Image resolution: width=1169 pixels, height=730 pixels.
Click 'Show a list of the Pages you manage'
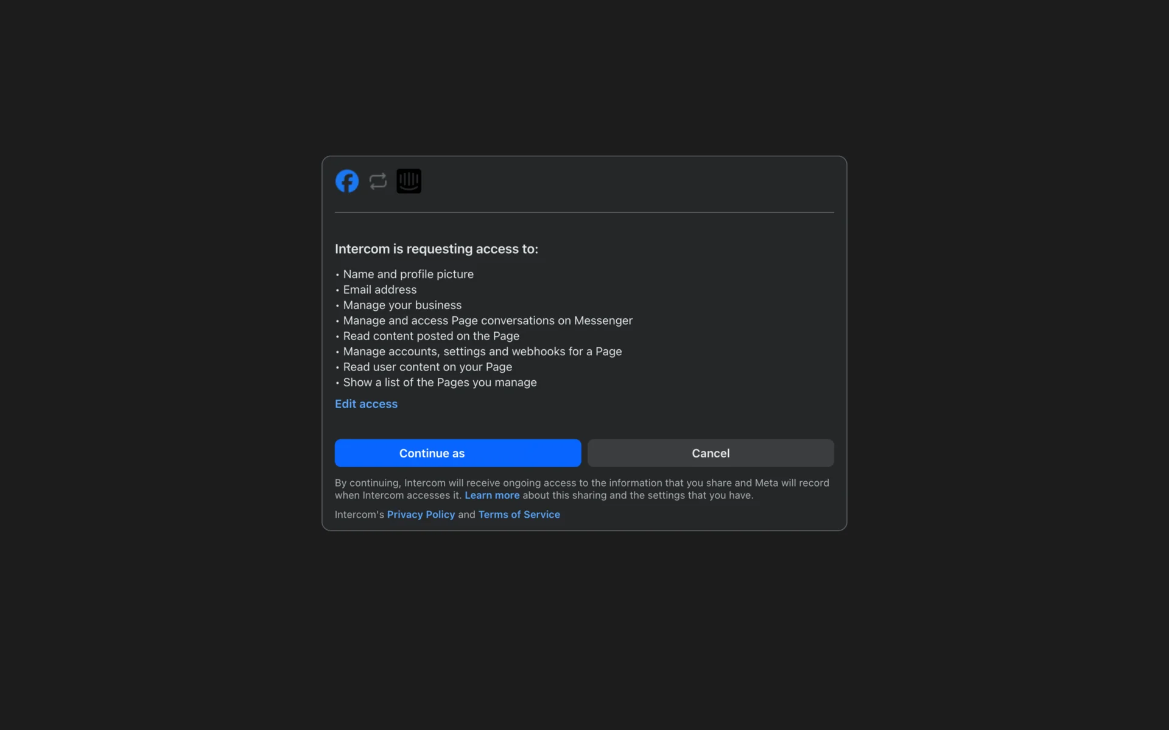click(x=439, y=383)
